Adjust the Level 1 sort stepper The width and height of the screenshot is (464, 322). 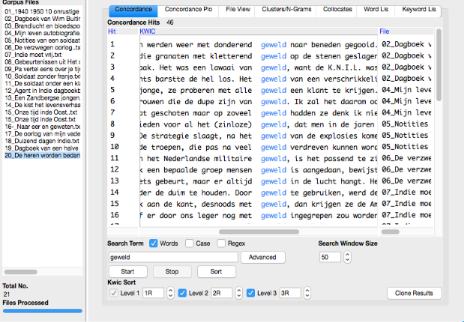click(170, 293)
